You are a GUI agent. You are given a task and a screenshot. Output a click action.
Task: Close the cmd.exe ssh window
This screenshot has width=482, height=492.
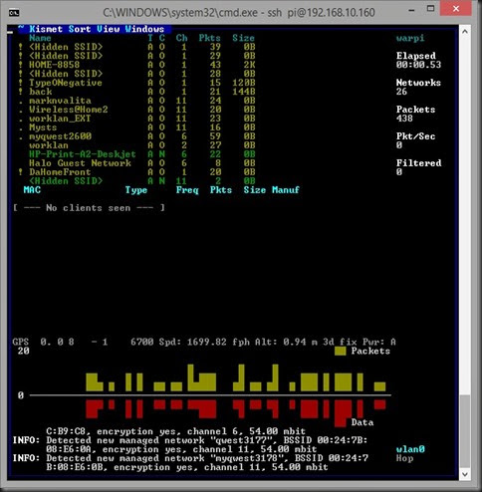pyautogui.click(x=456, y=8)
